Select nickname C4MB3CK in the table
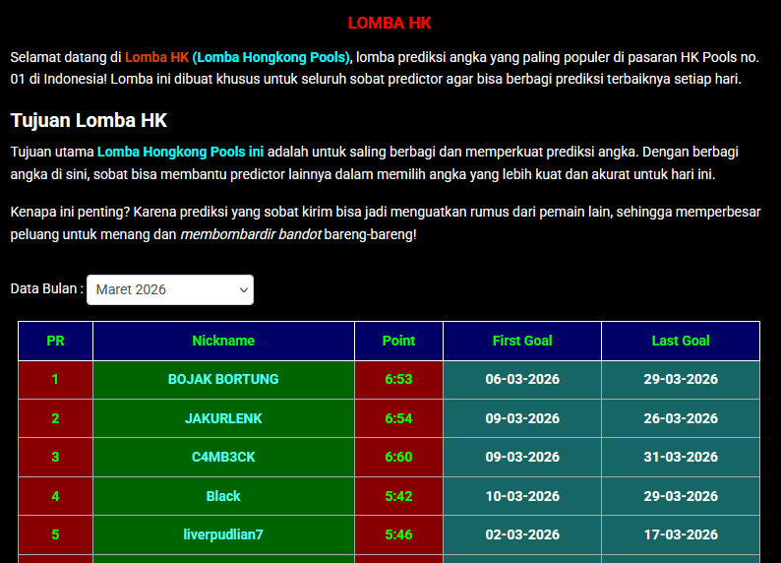This screenshot has width=781, height=563. coord(223,457)
